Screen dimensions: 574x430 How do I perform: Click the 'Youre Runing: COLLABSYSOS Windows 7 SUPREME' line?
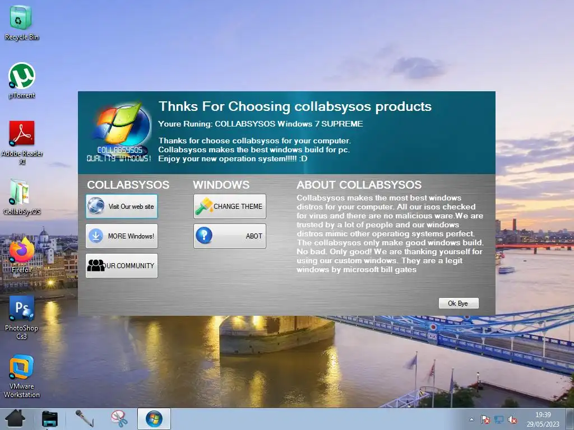(260, 124)
